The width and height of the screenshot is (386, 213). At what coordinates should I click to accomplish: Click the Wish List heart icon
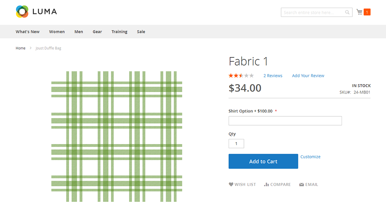click(x=231, y=184)
